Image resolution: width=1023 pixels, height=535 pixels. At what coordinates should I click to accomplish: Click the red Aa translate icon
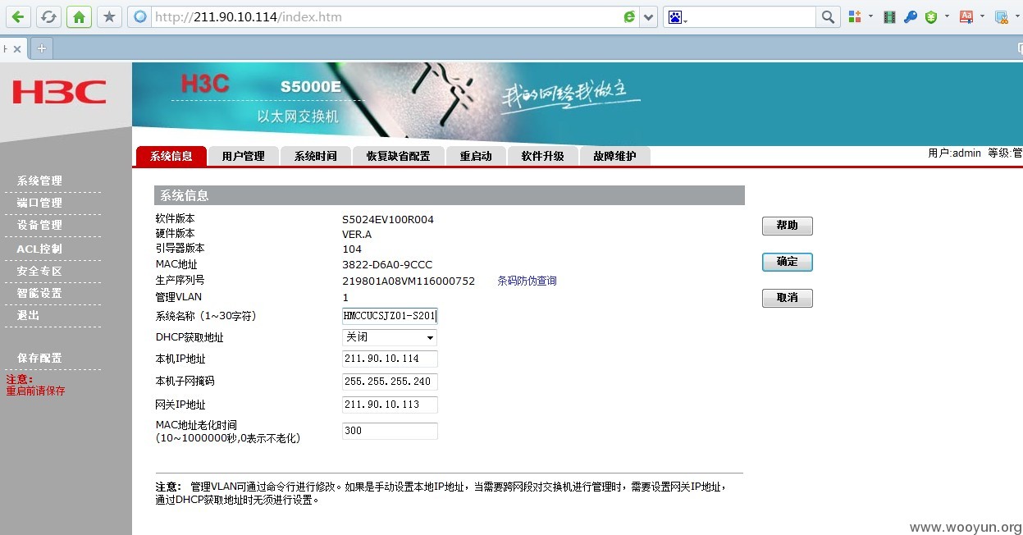[966, 16]
